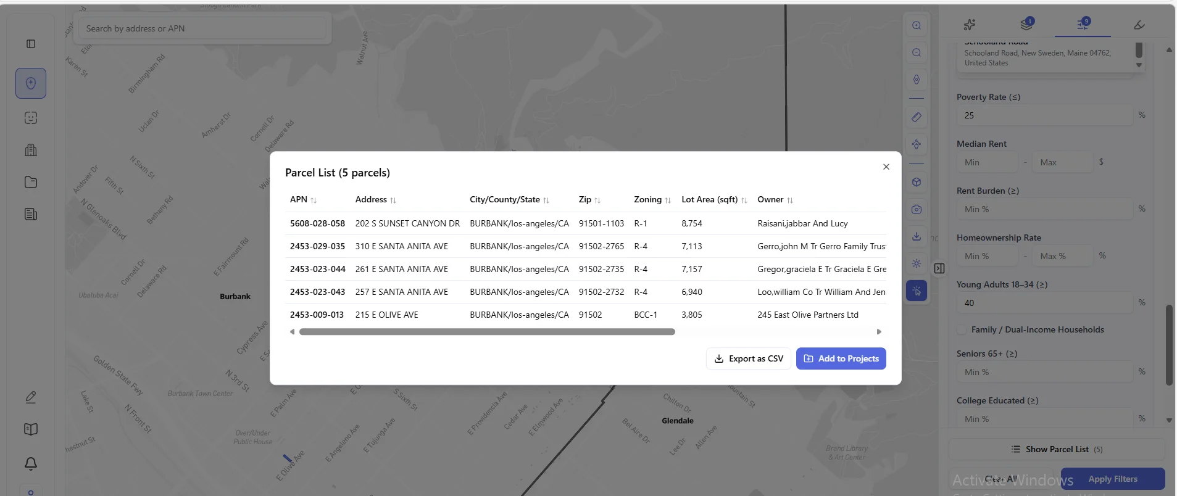1177x496 pixels.
Task: Click the pencil edit icon in sidebar
Action: click(x=31, y=397)
